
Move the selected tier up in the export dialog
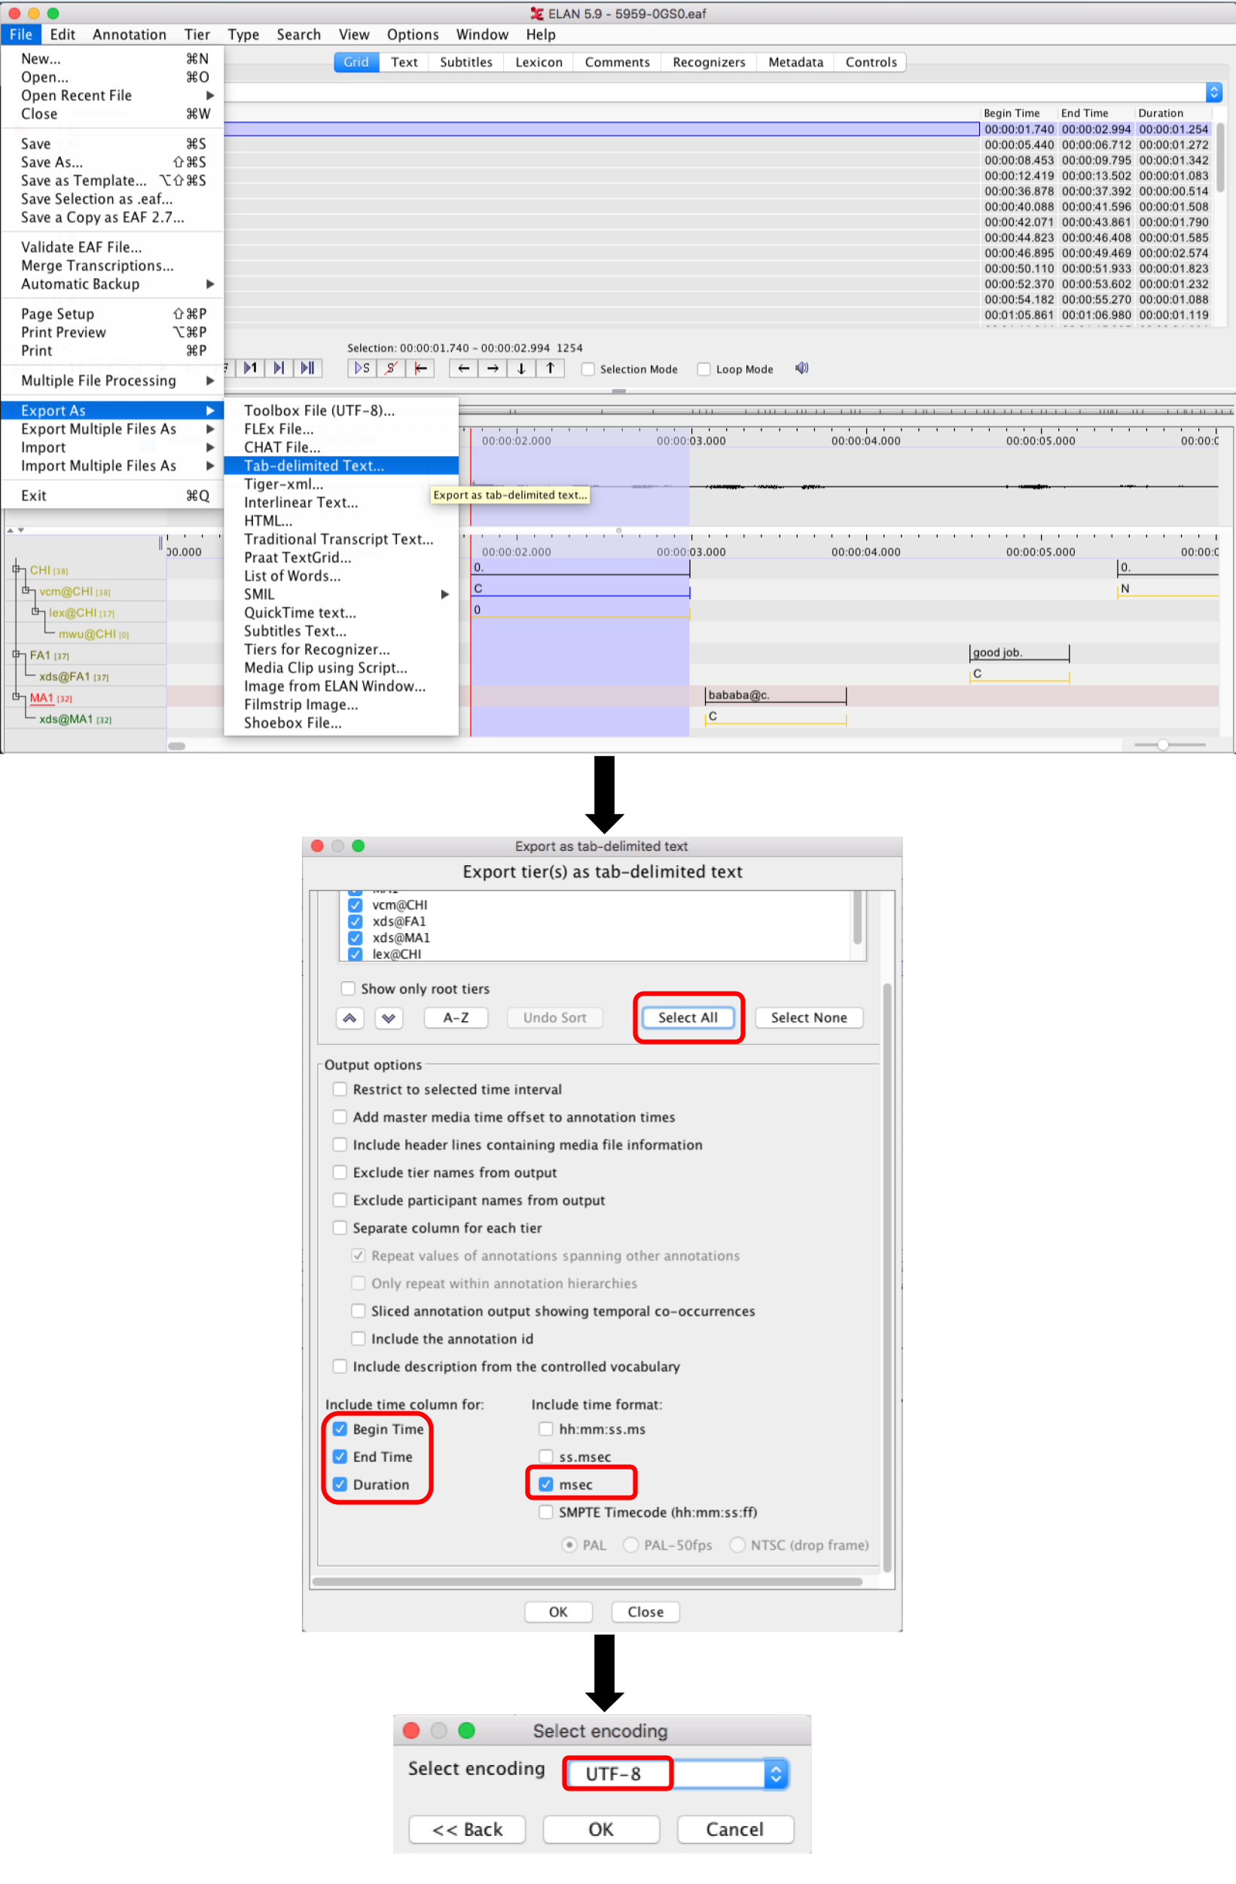tap(349, 1018)
